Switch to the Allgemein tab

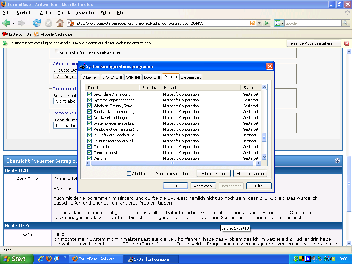(91, 77)
